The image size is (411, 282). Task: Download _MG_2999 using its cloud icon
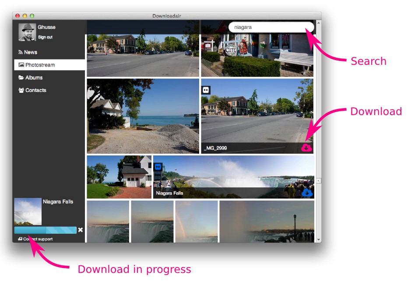(x=306, y=148)
